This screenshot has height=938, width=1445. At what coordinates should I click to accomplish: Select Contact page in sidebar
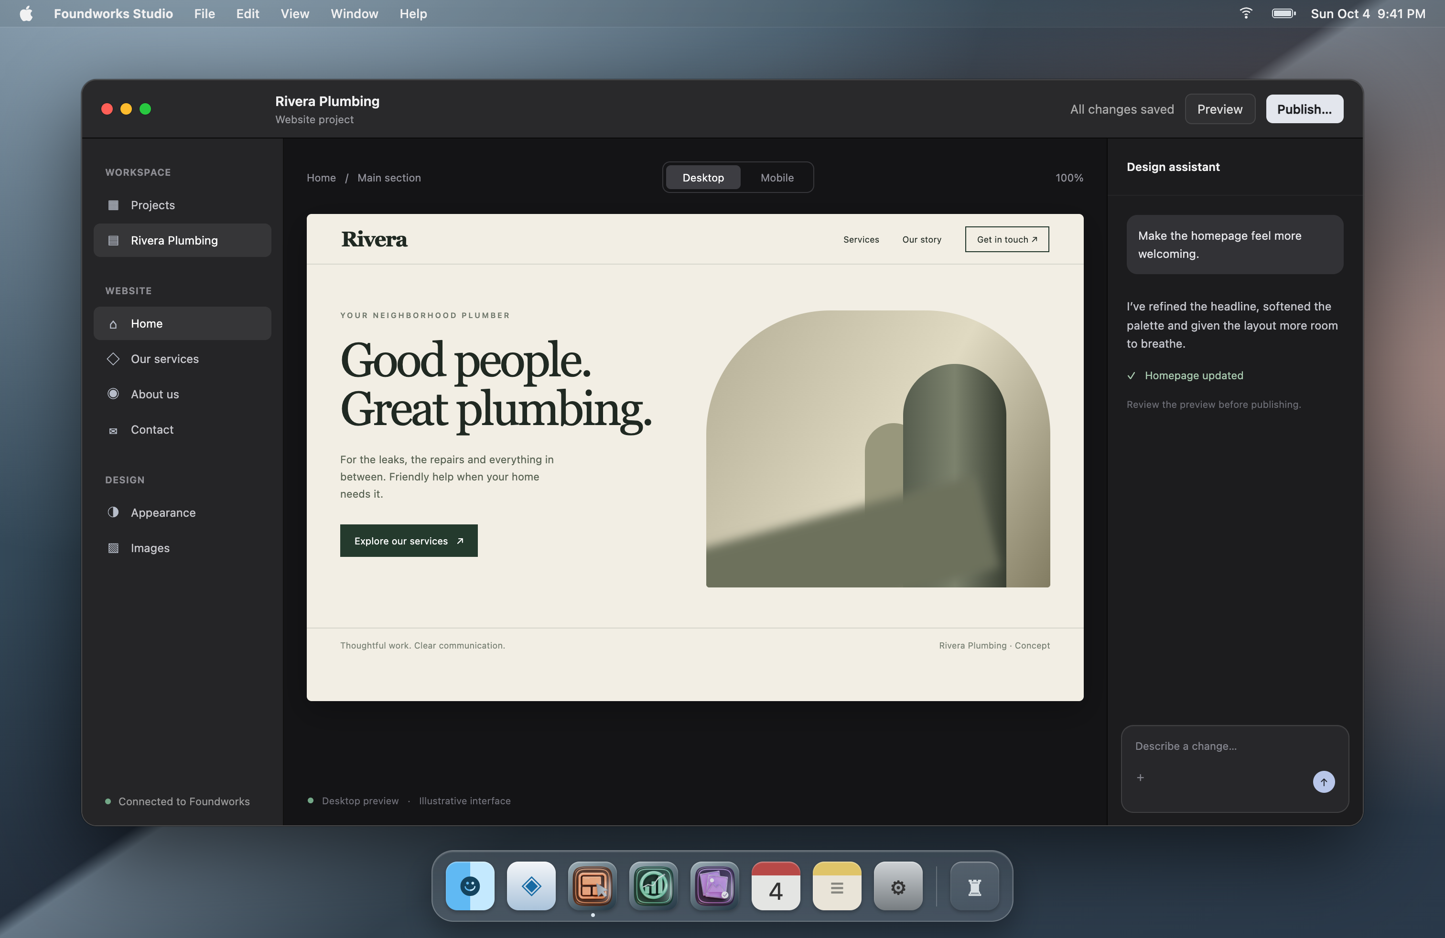tap(182, 429)
